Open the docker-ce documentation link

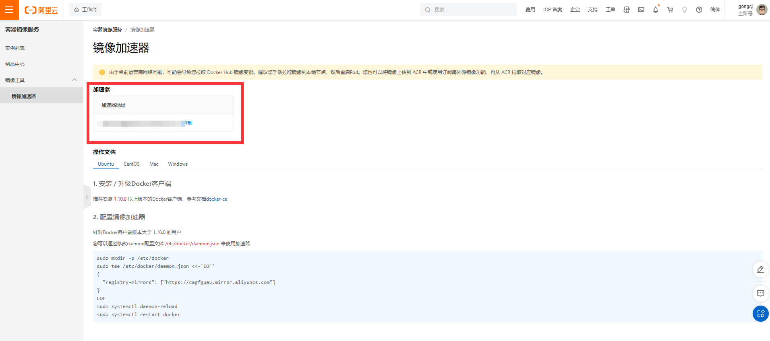pos(217,199)
